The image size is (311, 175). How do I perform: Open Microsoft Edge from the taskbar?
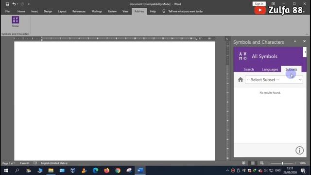96,171
